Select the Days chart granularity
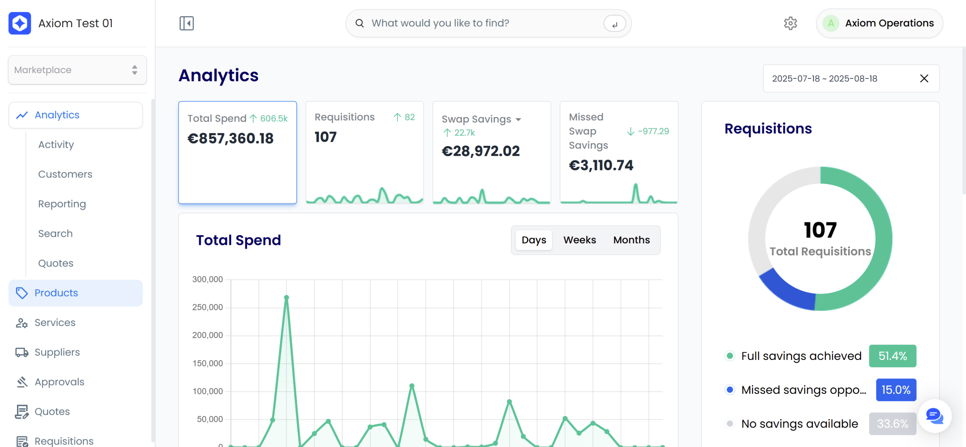 pyautogui.click(x=534, y=240)
